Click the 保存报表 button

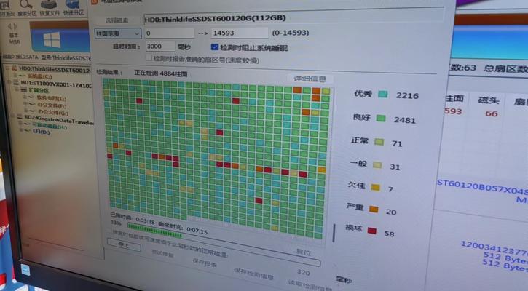pyautogui.click(x=205, y=263)
